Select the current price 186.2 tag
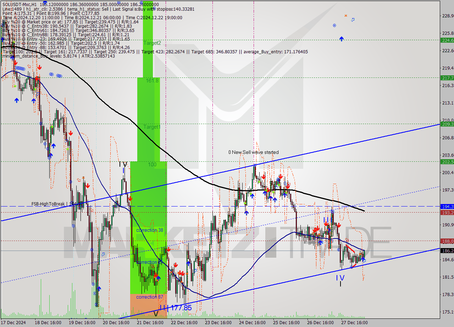This screenshot has height=327, width=454. (x=447, y=251)
